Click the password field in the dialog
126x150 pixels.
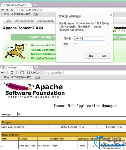point(90,44)
